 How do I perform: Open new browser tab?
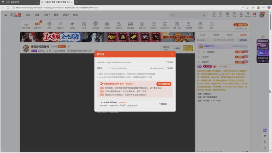[x=76, y=2]
